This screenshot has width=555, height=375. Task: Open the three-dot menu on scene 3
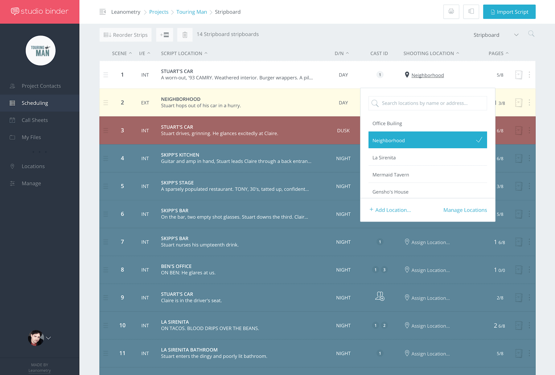(529, 130)
